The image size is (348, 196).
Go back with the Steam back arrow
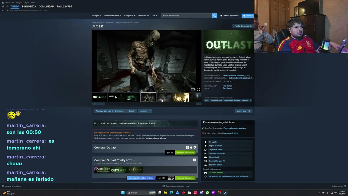3,7
